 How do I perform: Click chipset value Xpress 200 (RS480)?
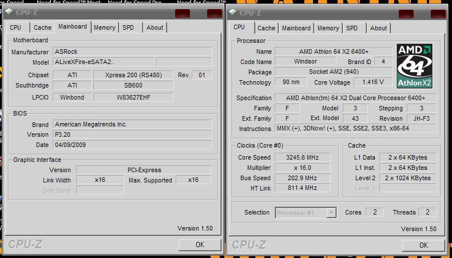coord(133,75)
